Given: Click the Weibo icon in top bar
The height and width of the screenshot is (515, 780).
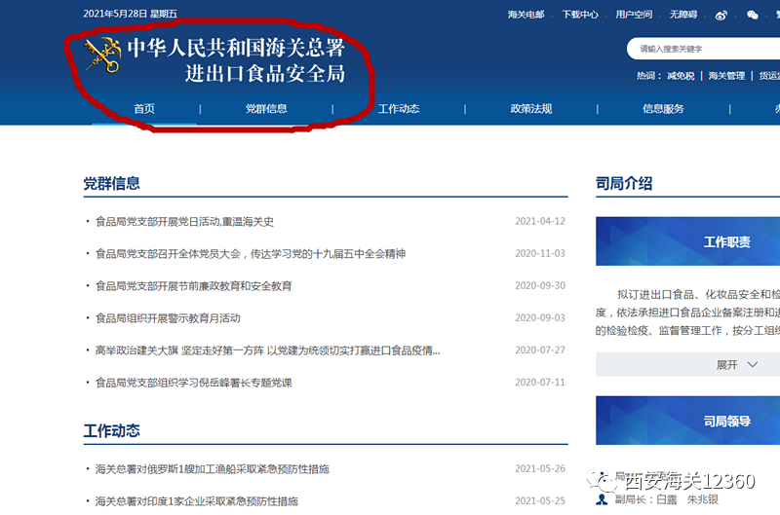Looking at the screenshot, I should point(721,15).
